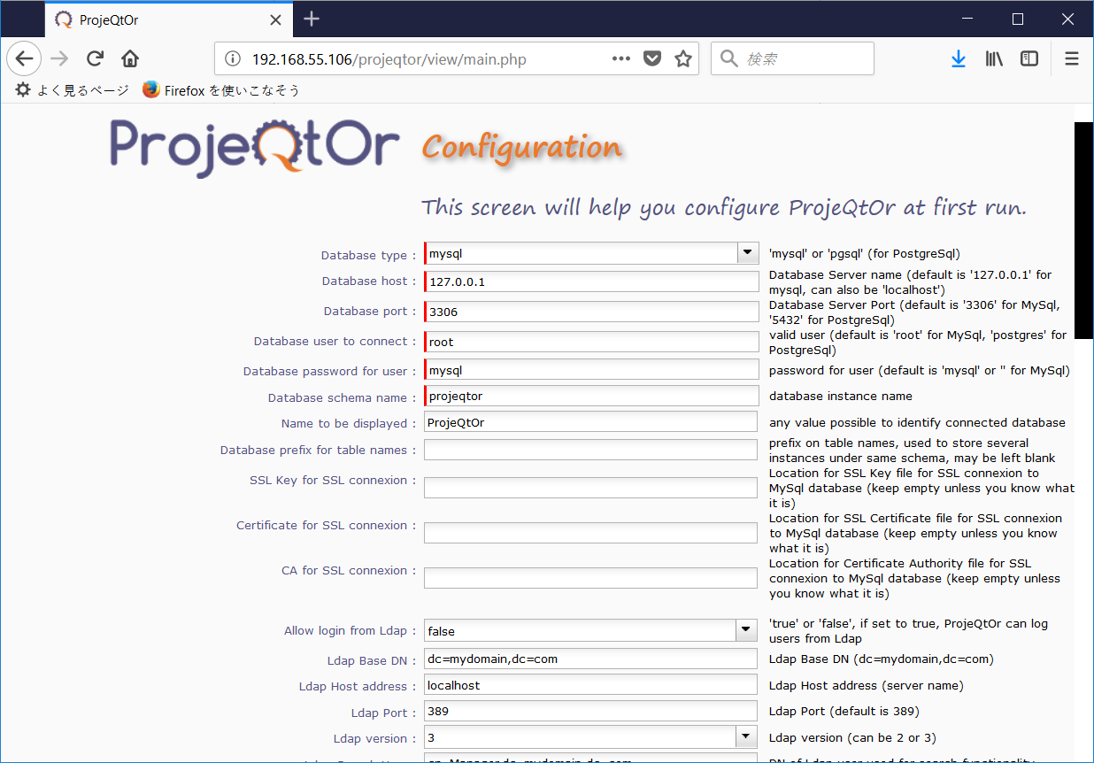Open the page actions ellipsis menu
This screenshot has width=1094, height=763.
tap(620, 59)
